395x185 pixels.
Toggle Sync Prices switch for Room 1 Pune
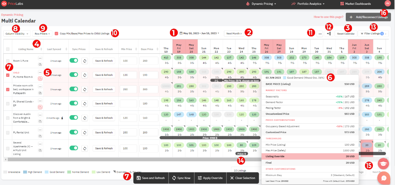(74, 61)
